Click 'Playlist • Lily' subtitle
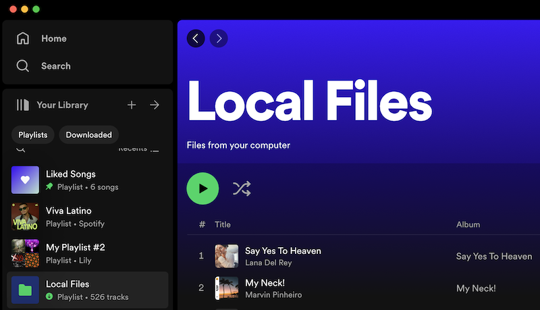Screen dimensions: 540x310 [69, 261]
